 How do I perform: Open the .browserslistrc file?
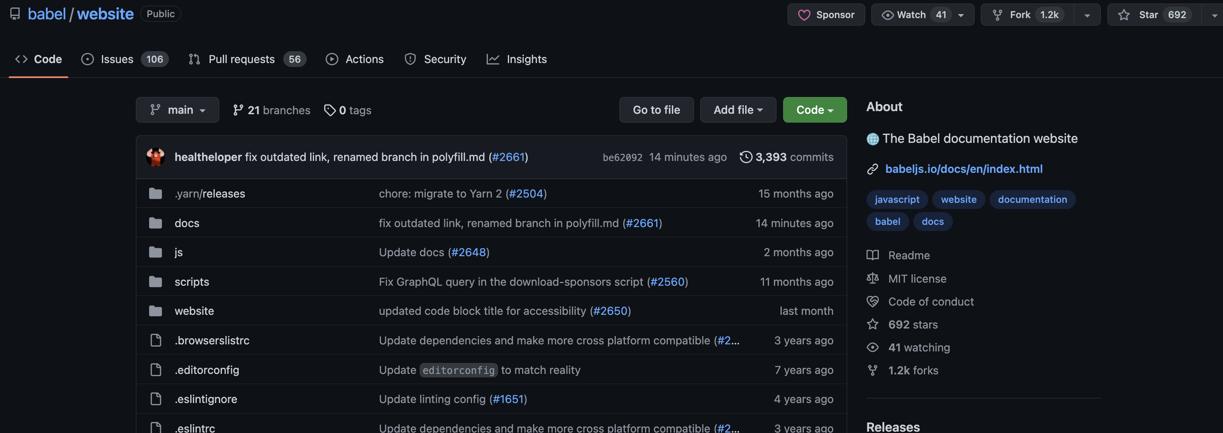click(212, 340)
